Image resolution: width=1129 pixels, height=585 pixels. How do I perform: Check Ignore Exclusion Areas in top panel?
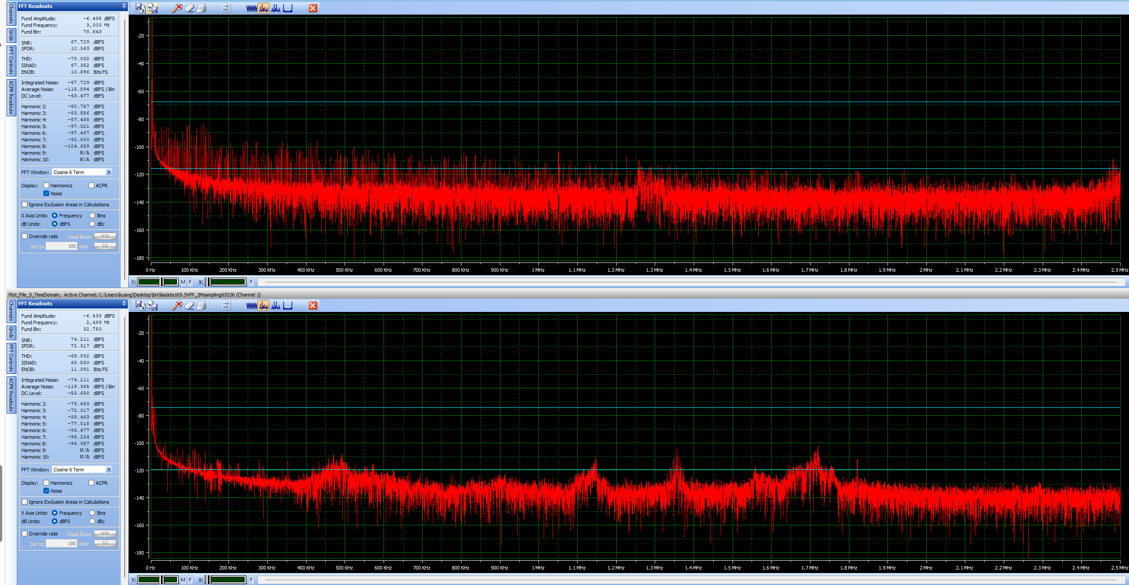point(25,205)
